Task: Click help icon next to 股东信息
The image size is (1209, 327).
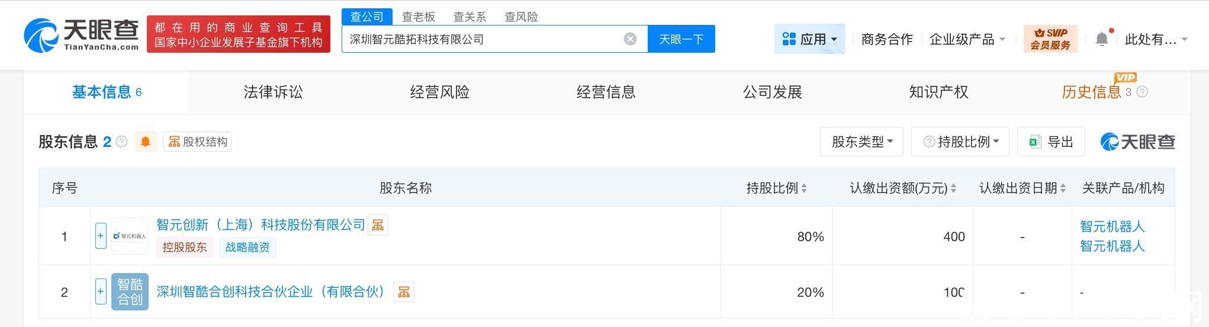Action: click(x=122, y=142)
